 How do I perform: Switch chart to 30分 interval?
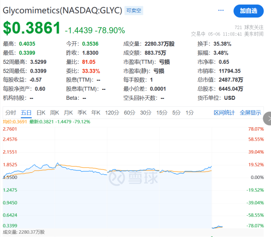(146, 113)
